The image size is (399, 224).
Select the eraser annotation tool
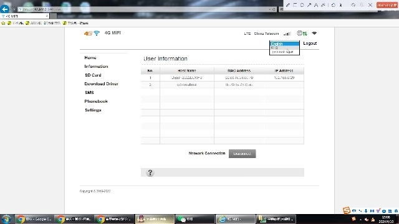[323, 5]
